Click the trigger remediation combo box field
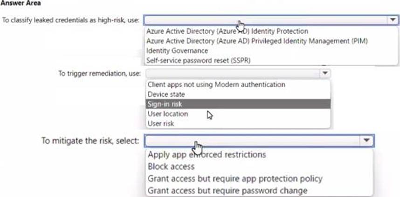 pos(238,73)
